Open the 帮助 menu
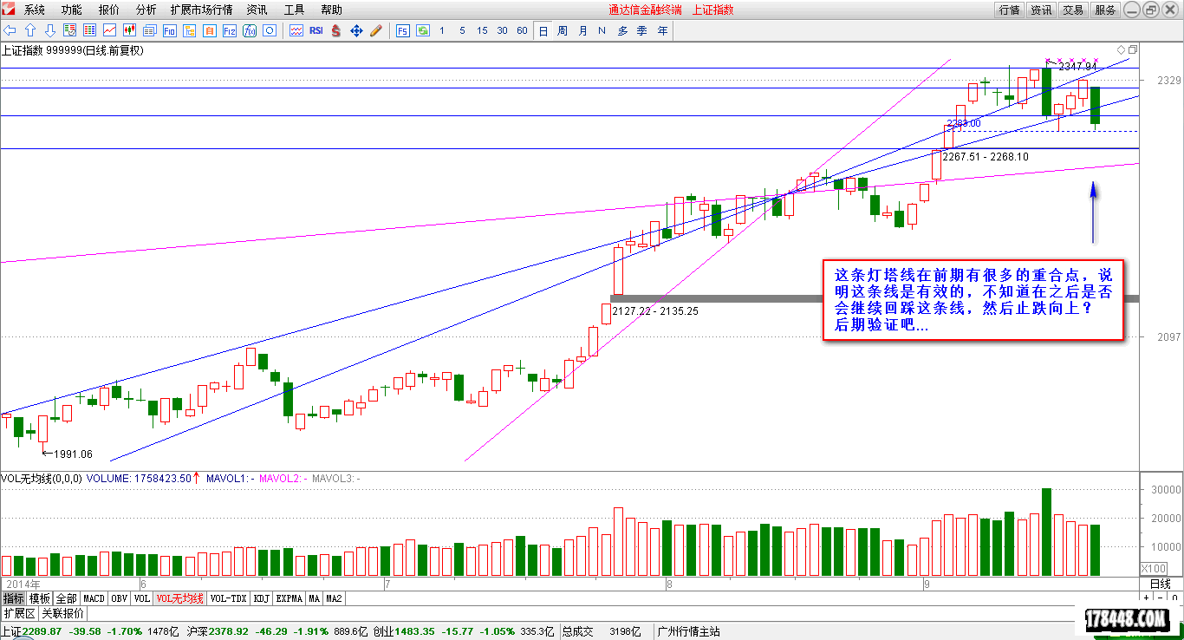 click(x=331, y=10)
